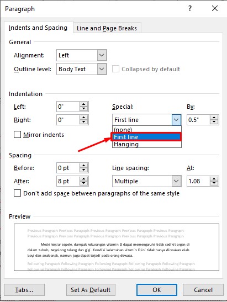The height and width of the screenshot is (302, 227).
Task: Choose Hanging in Special list
Action: click(147, 144)
